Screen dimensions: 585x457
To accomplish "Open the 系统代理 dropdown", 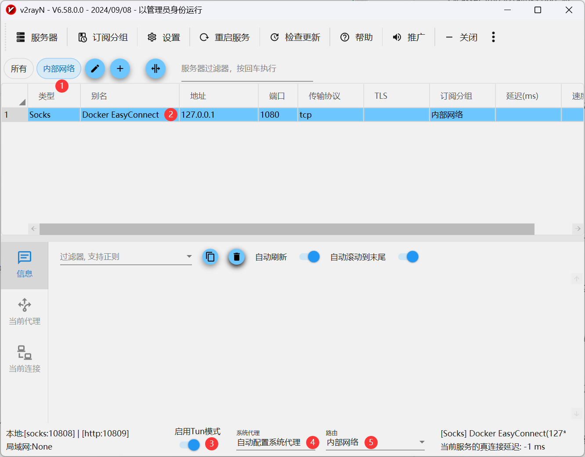I will 276,443.
